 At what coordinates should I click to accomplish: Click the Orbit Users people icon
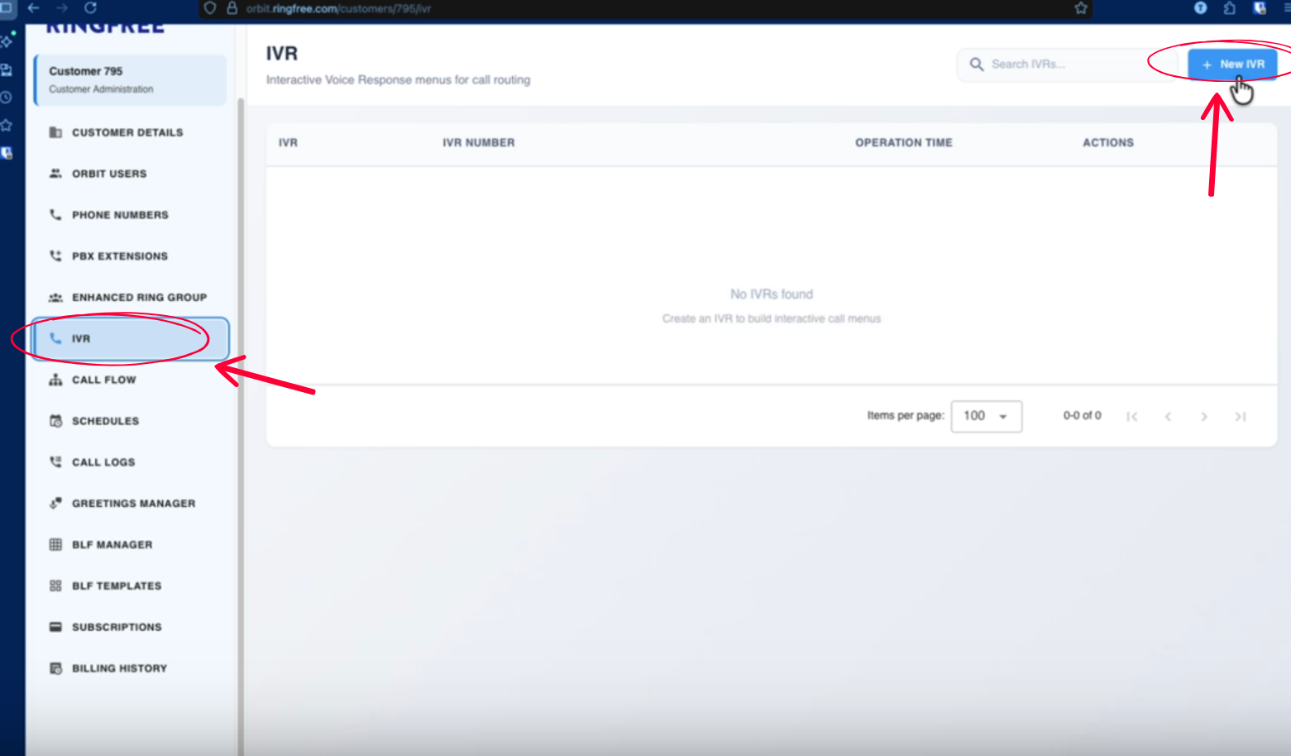click(55, 174)
